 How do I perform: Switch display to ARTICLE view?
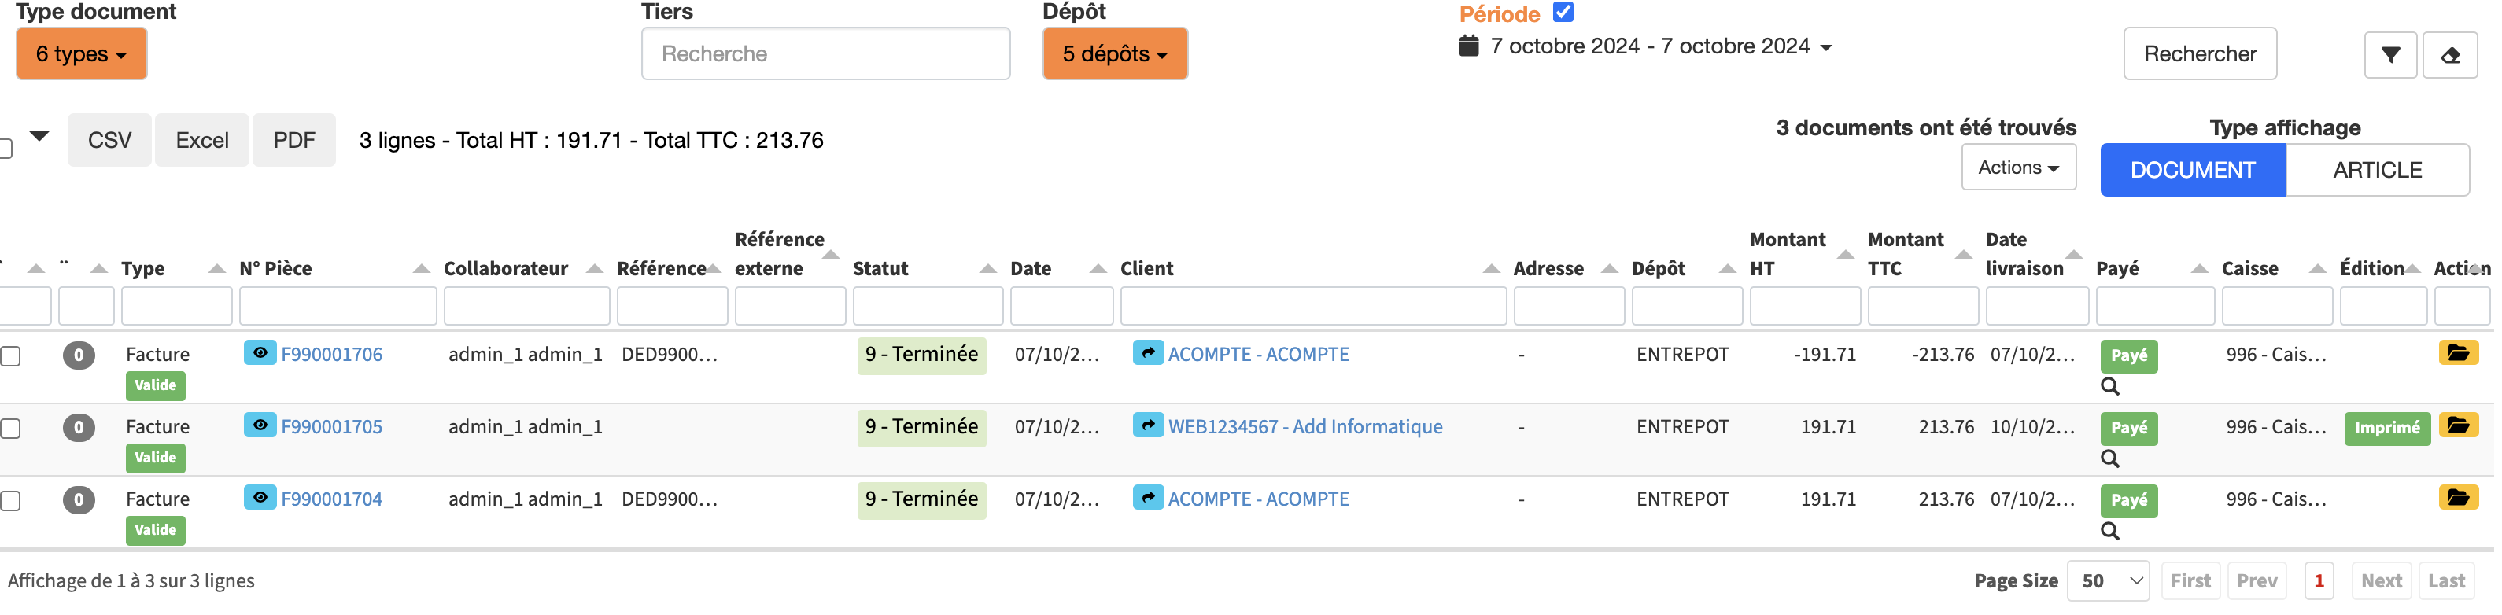[2376, 170]
